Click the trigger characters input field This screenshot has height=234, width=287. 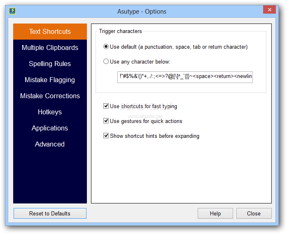[185, 77]
